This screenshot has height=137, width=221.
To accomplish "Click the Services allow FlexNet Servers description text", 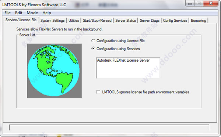I will pyautogui.click(x=59, y=29).
